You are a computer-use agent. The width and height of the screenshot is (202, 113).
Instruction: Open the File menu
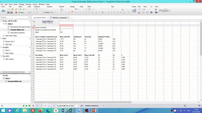click(2, 4)
